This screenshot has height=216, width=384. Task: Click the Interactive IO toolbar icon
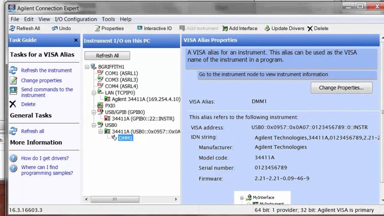(140, 28)
